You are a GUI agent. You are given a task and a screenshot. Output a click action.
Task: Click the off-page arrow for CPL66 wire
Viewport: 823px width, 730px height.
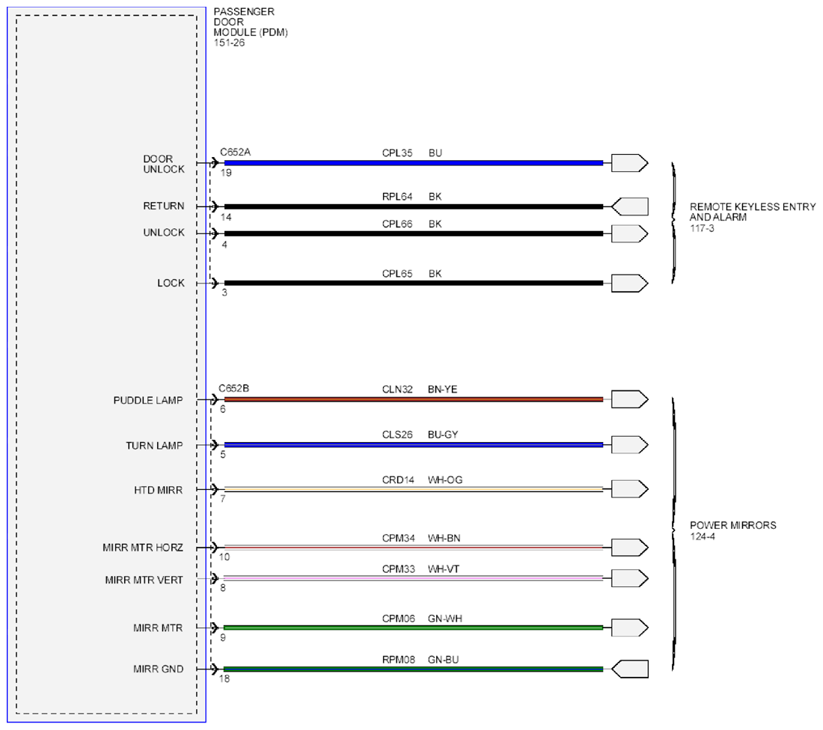pos(629,233)
